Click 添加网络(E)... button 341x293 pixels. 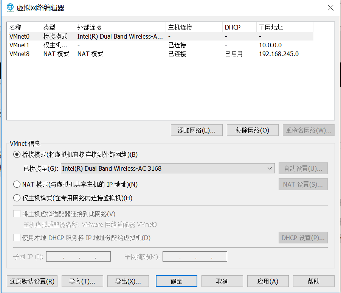[x=197, y=130]
